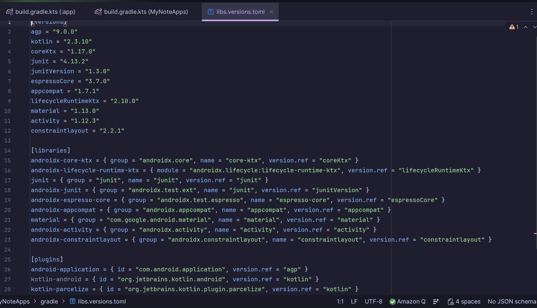
Task: Navigate to previous problem with up arrow
Action: click(x=526, y=27)
